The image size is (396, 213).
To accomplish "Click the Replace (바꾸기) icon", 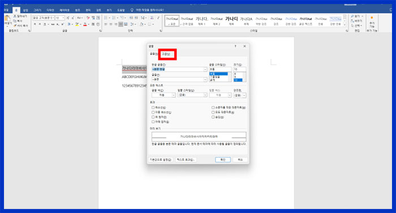I will coord(352,21).
